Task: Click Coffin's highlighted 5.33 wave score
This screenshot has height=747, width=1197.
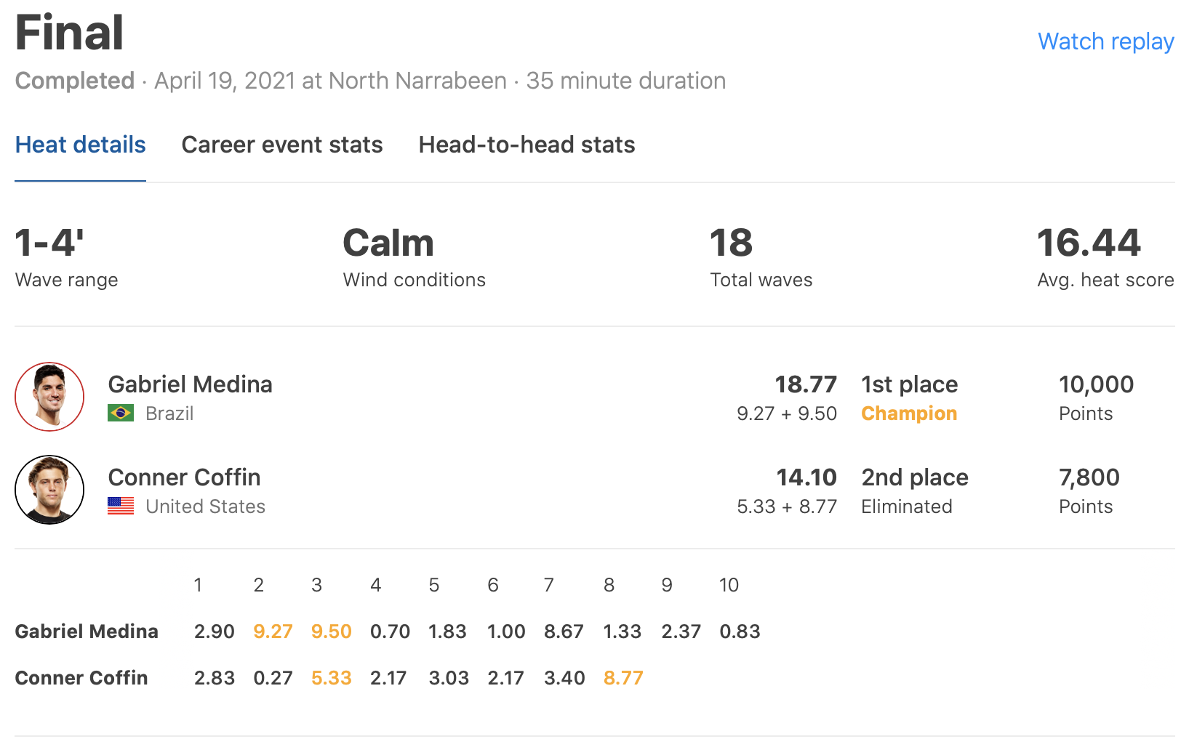Action: [332, 678]
